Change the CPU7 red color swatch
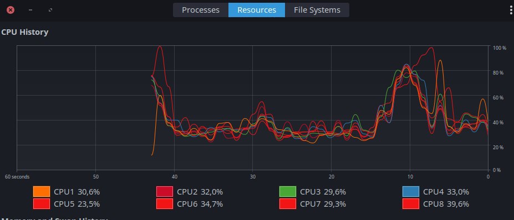Viewport: 514px width, 220px height. point(288,203)
